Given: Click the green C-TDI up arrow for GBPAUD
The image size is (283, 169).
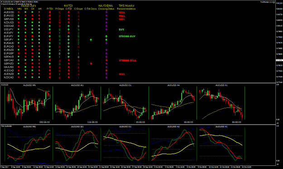Looking at the screenshot, I should pos(68,57).
